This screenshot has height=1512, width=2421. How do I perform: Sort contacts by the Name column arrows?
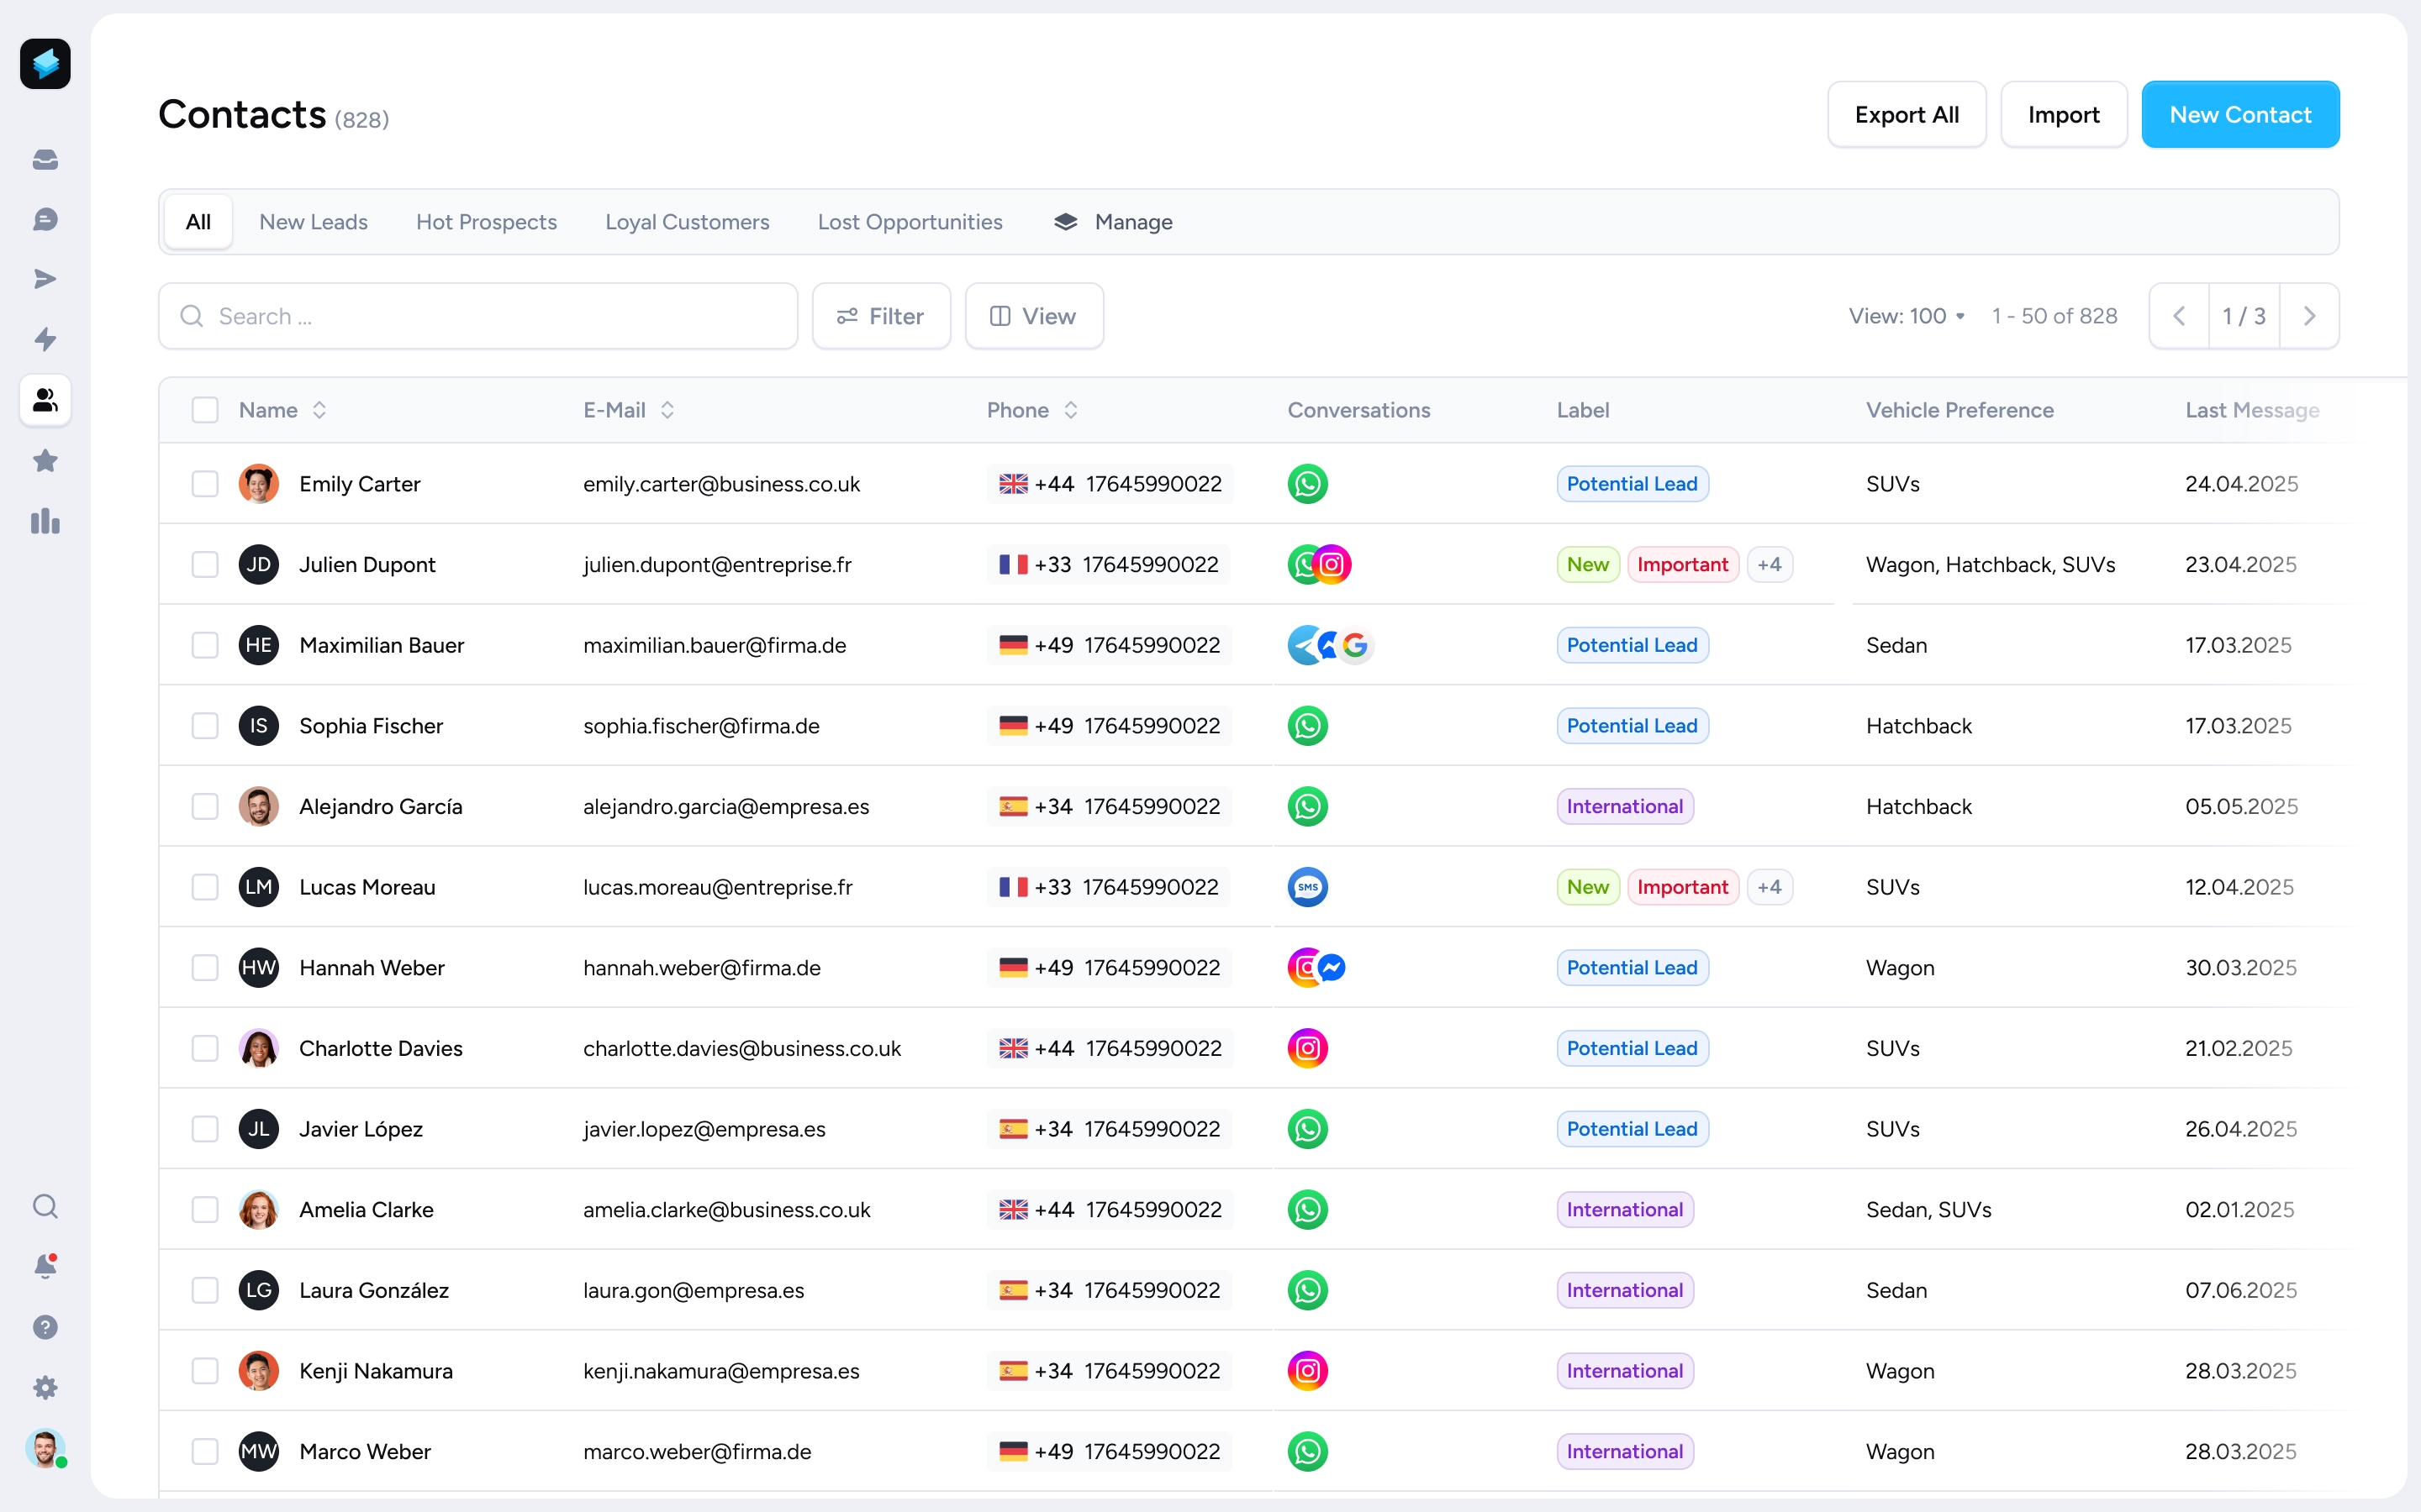pyautogui.click(x=319, y=410)
